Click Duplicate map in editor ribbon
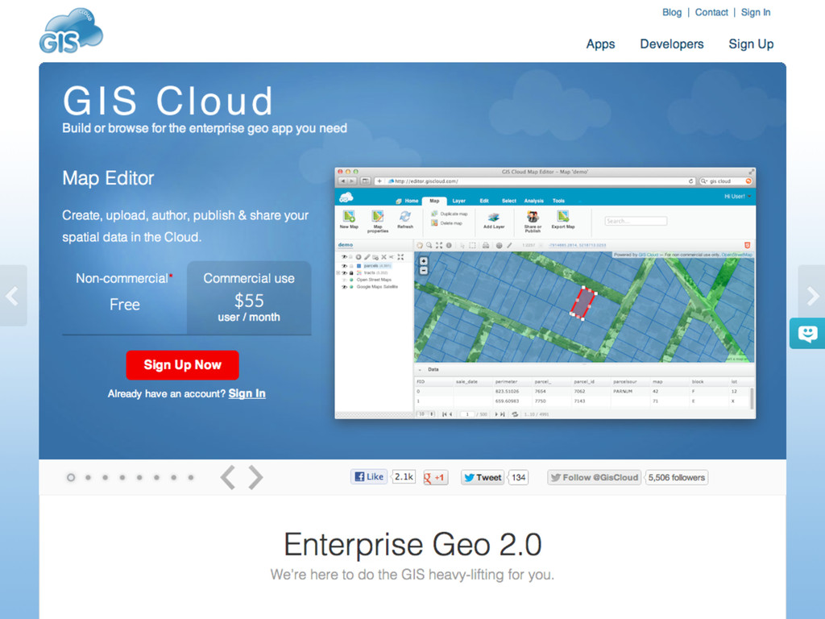 point(450,214)
